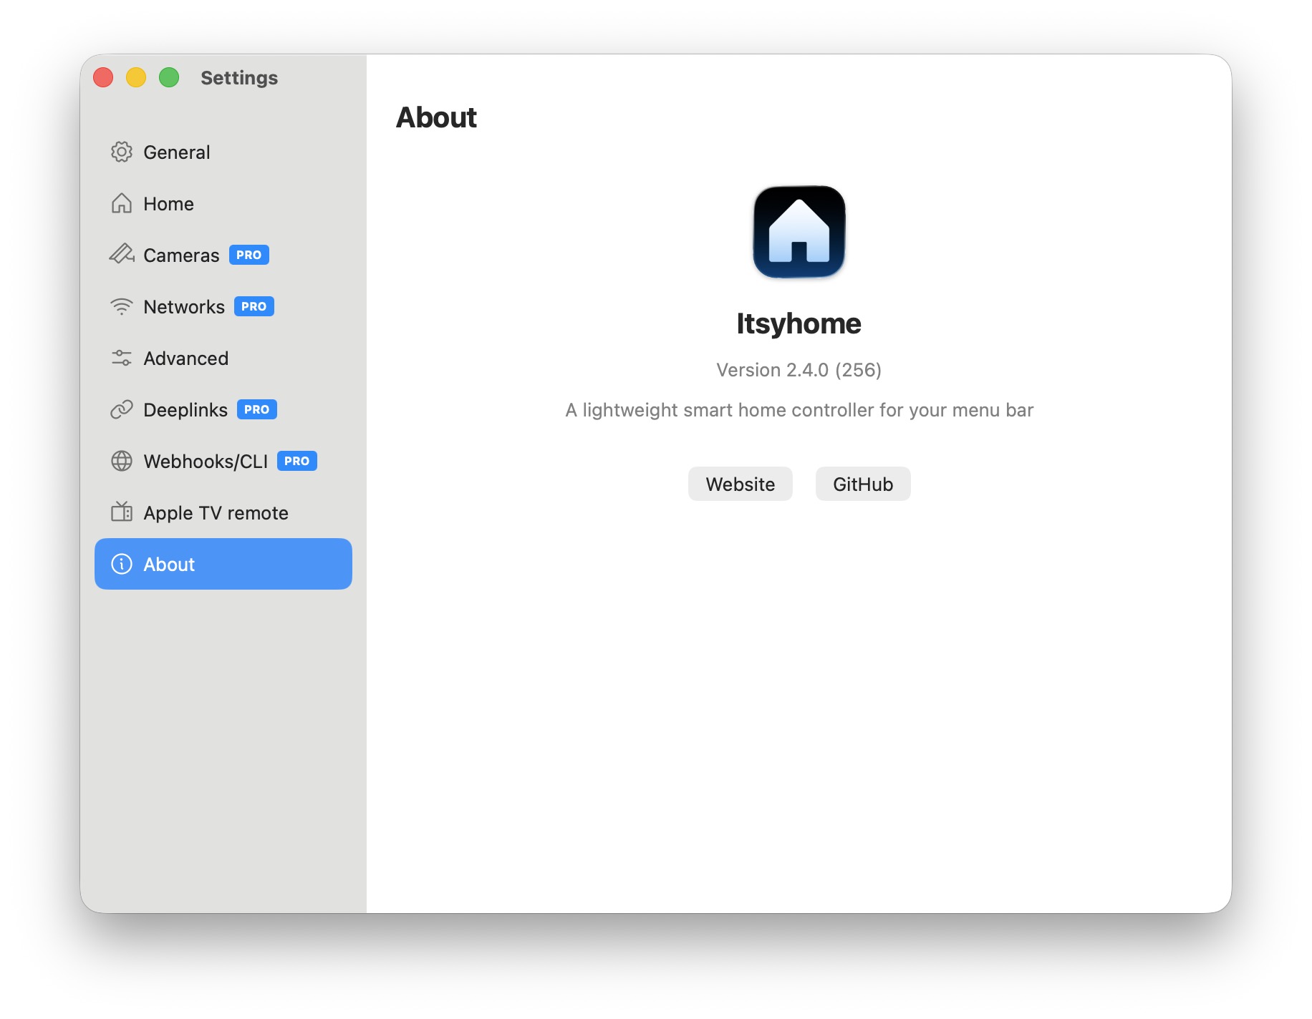The height and width of the screenshot is (1019, 1312).
Task: Click the house icon beside Home
Action: [122, 203]
